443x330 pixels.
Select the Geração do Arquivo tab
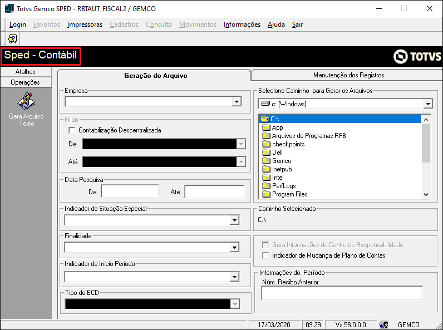pos(155,76)
